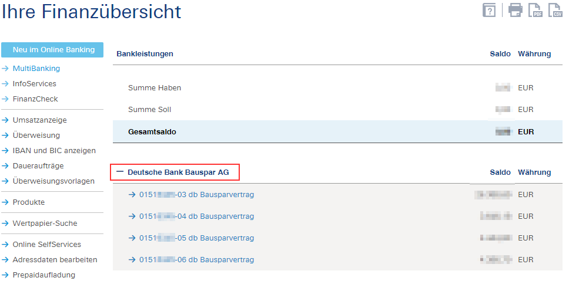
Task: Open Überweisungsvorlagen
Action: click(x=53, y=181)
